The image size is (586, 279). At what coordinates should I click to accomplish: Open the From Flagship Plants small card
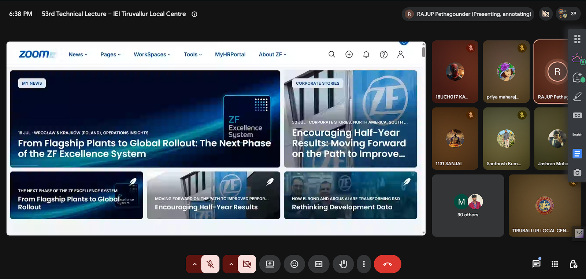click(77, 195)
